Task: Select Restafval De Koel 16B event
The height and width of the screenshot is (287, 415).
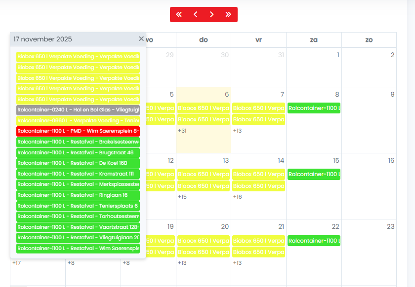Action: click(78, 163)
